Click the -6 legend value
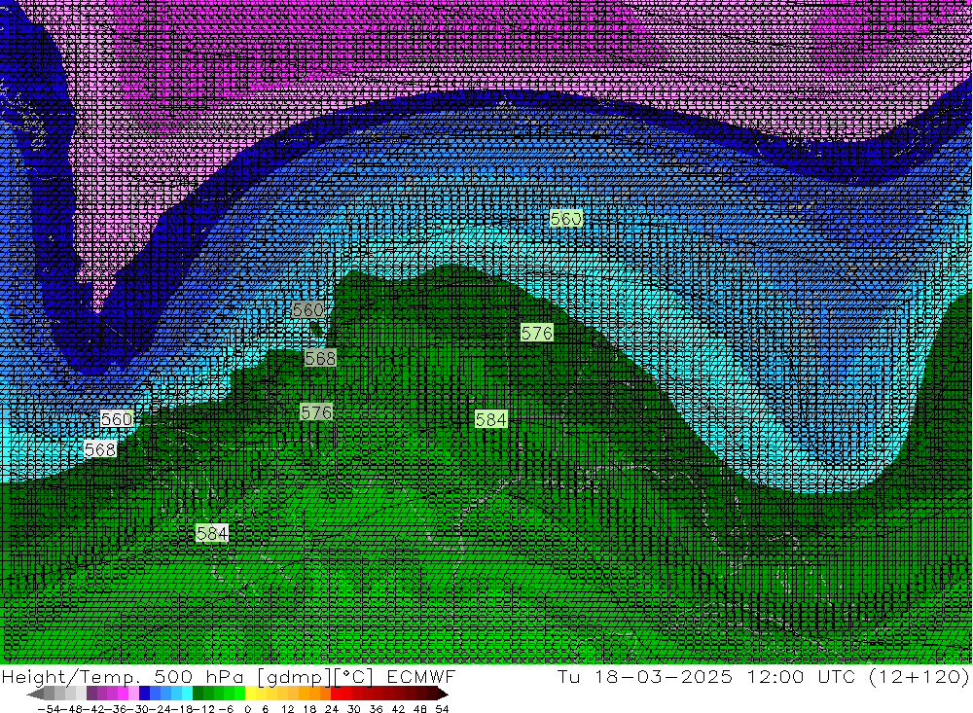This screenshot has height=713, width=973. (x=226, y=709)
